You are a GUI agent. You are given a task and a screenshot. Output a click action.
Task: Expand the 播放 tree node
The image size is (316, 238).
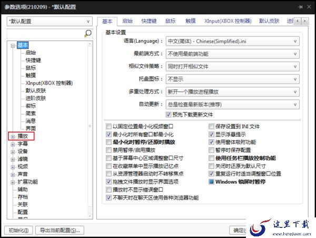pyautogui.click(x=13, y=137)
